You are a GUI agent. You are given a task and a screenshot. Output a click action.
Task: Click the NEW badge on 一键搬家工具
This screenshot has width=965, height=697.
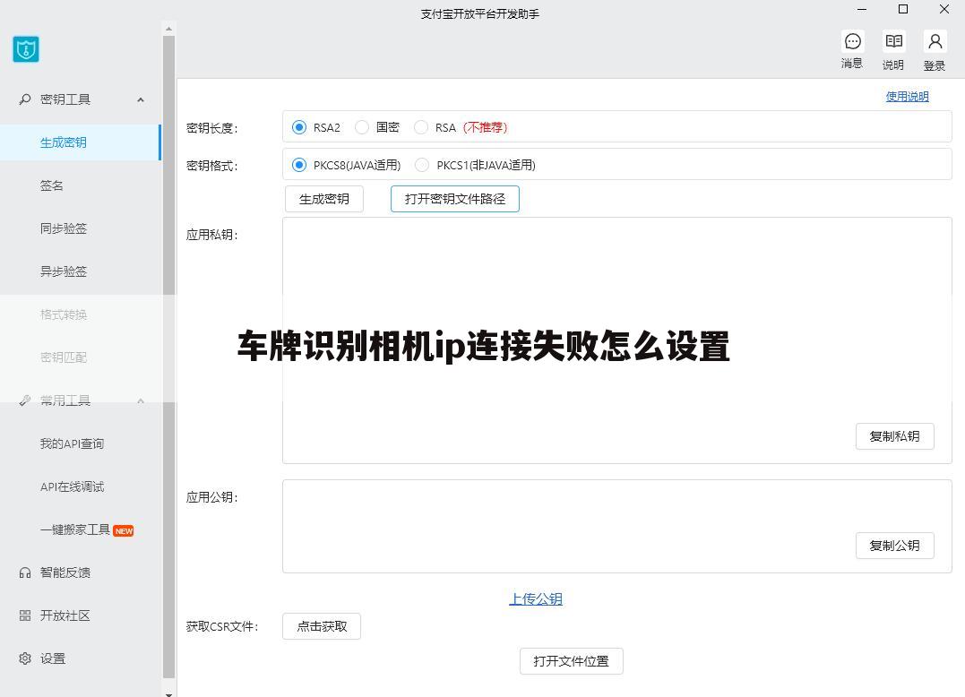(x=124, y=531)
